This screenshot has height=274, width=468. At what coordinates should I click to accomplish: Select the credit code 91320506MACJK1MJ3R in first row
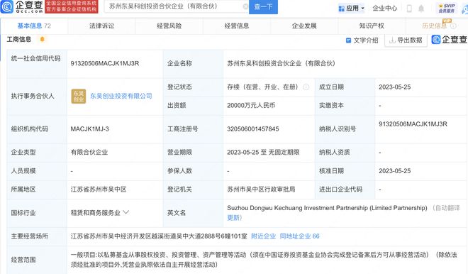[105, 63]
